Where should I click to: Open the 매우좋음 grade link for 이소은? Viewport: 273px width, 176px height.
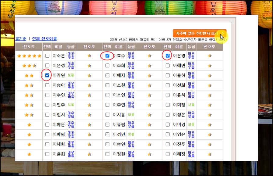tap(71, 56)
